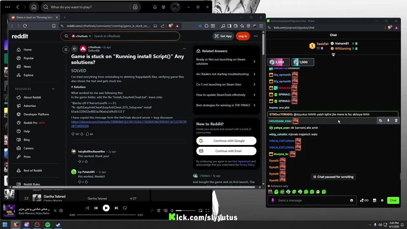
Task: Open the music app notifications bell
Action: 155,7
